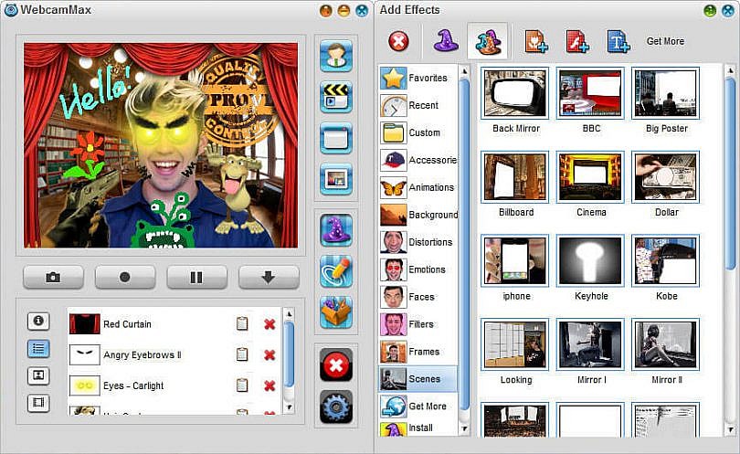Click category list scrollbar down arrow
This screenshot has width=740, height=454.
[464, 428]
